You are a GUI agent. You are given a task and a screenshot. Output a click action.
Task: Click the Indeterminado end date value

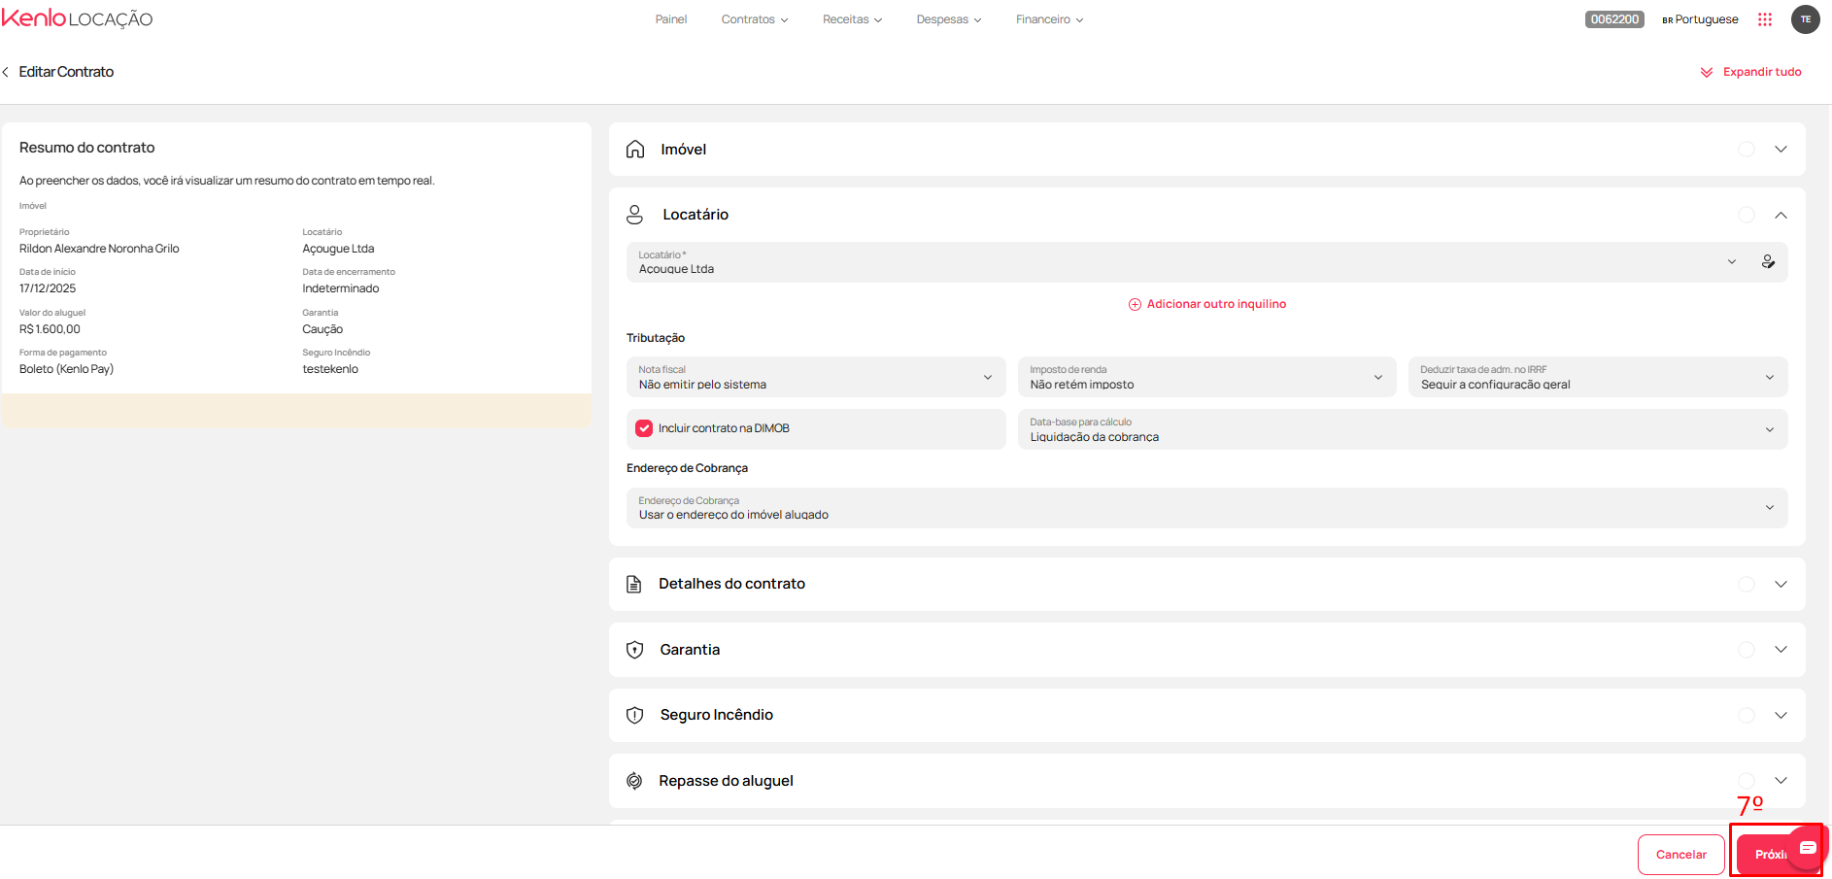(341, 288)
